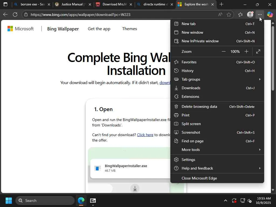The width and height of the screenshot is (276, 207).
Task: Close the directx runtime tab
Action: (172, 5)
